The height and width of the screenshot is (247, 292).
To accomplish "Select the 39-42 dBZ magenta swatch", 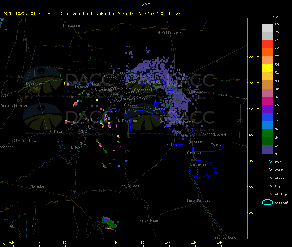I will pos(267,101).
